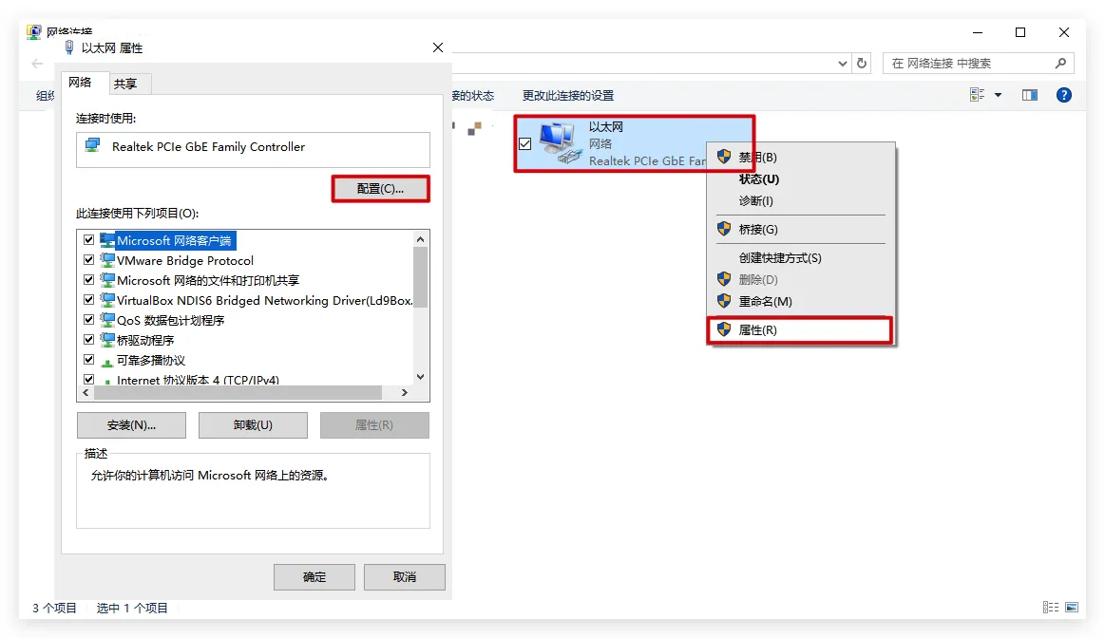
Task: Click in the 网络连接 search field
Action: (969, 64)
